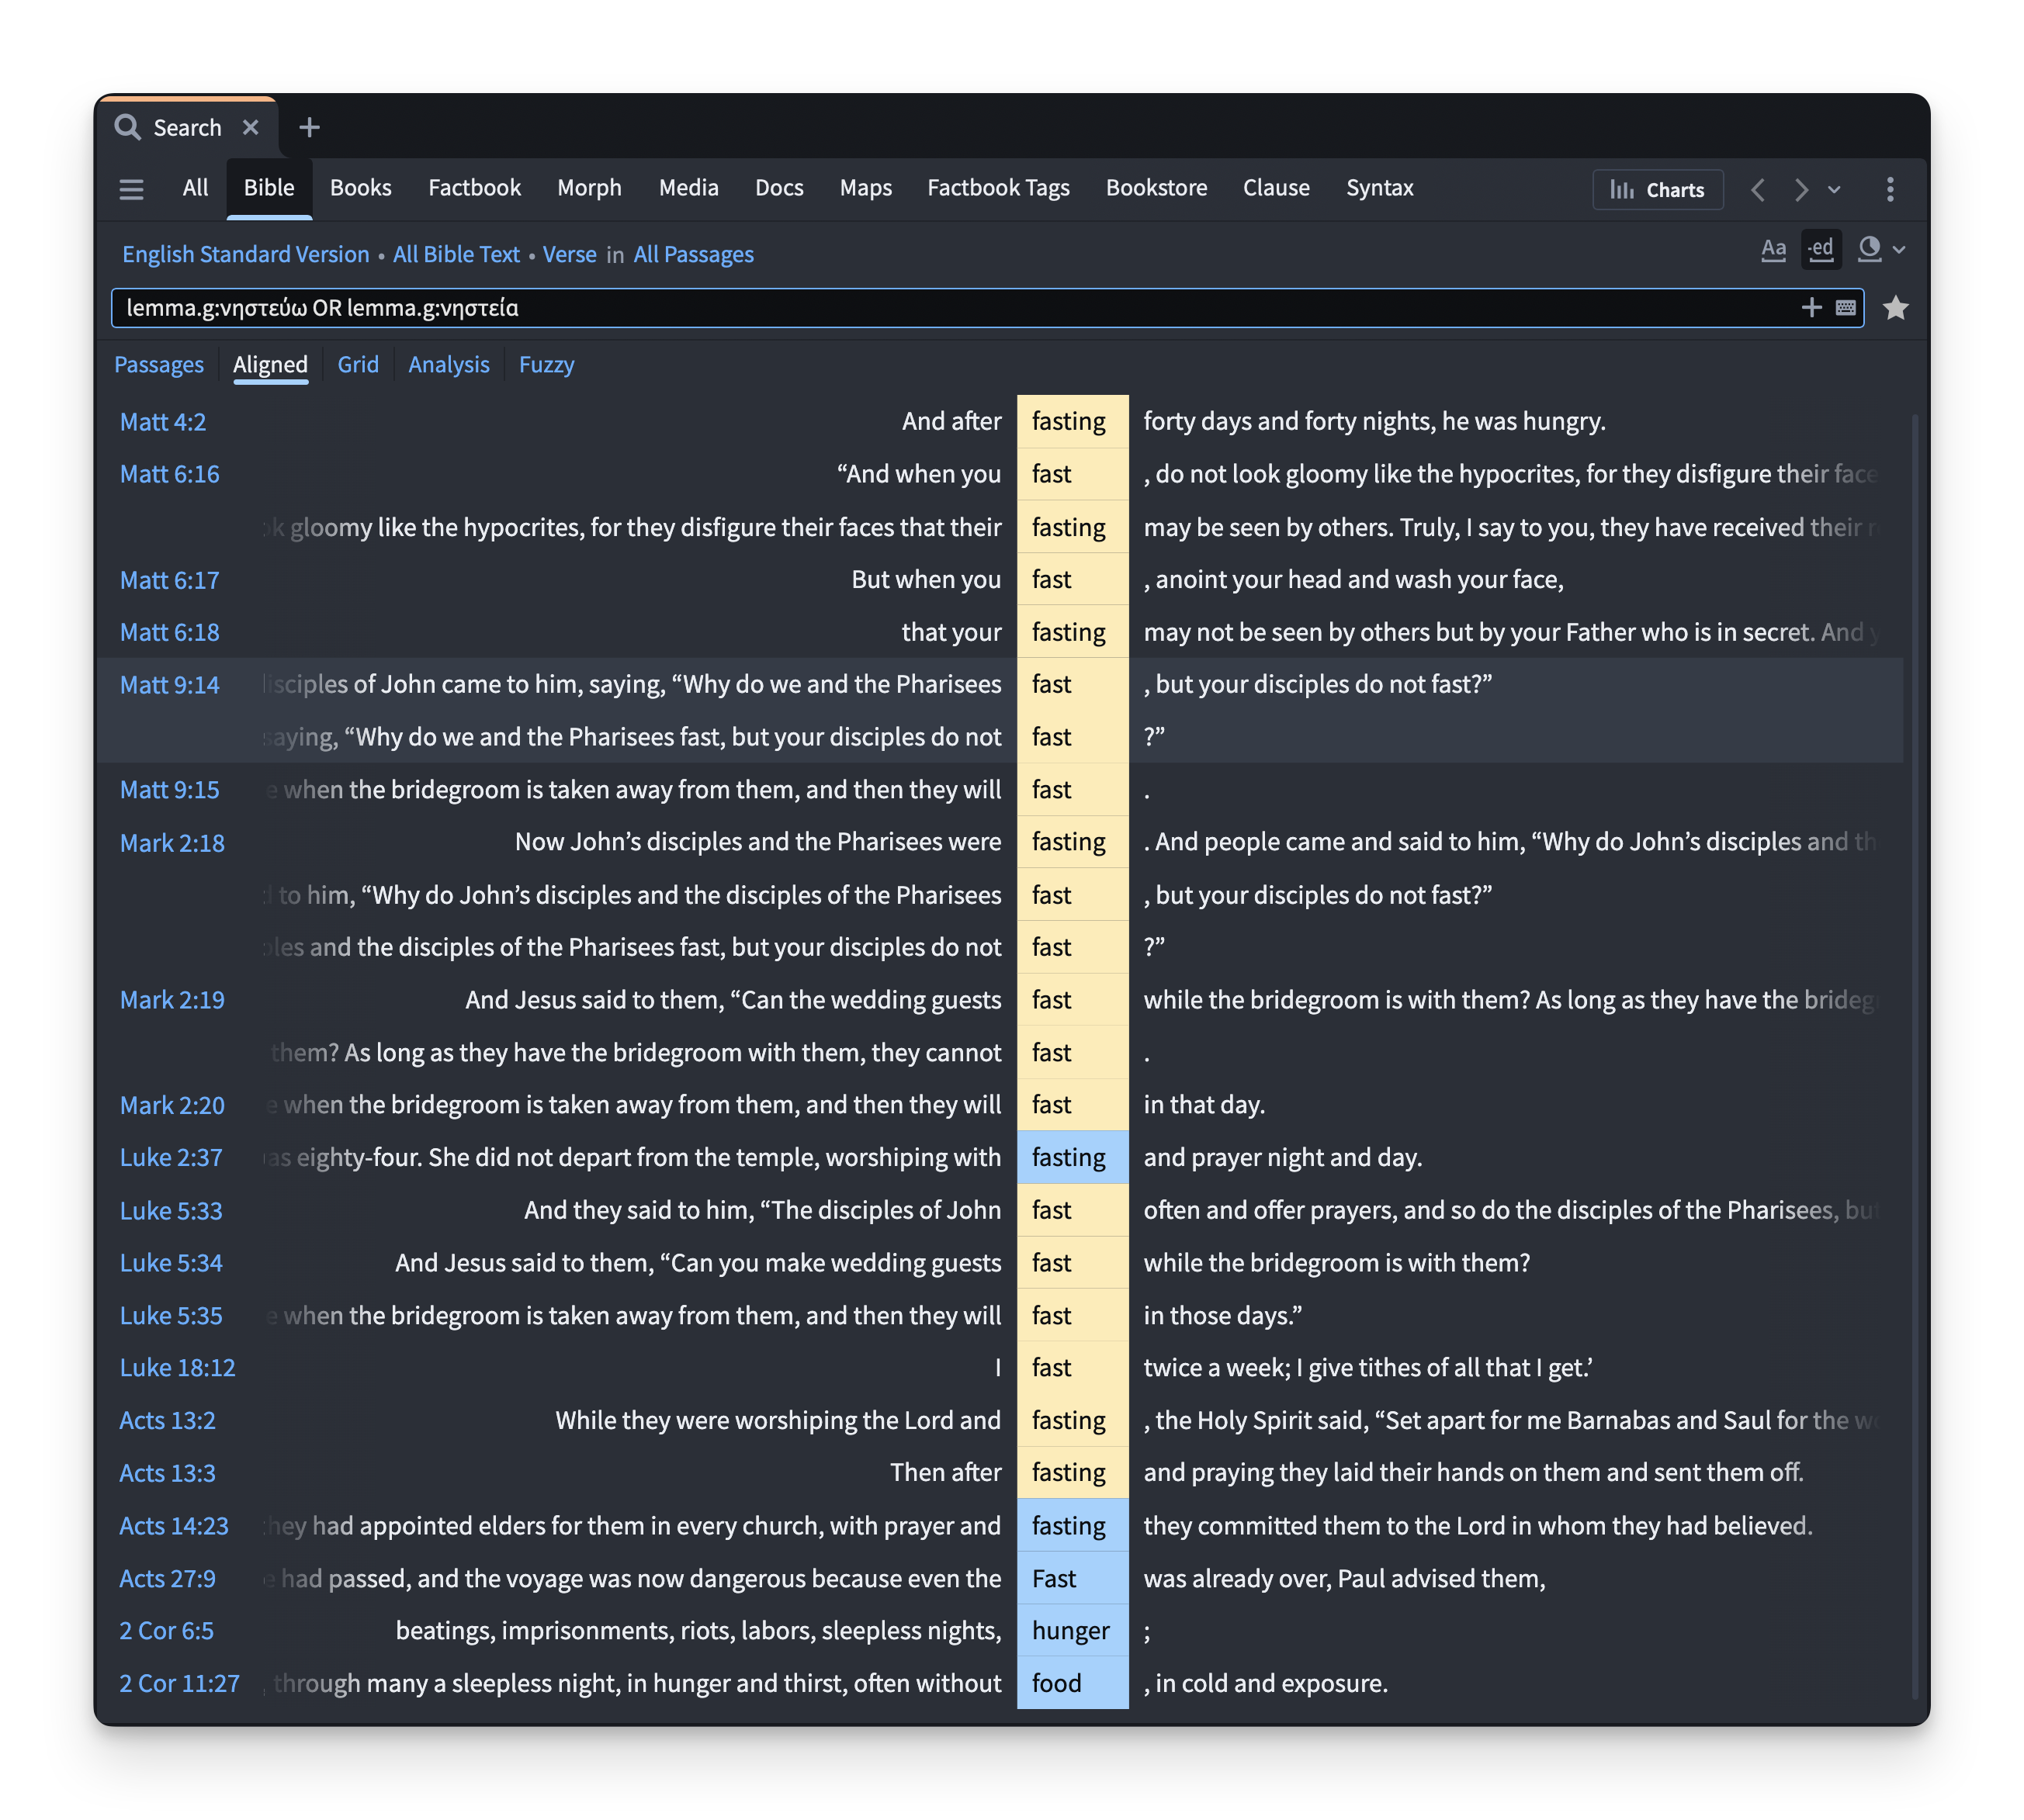The height and width of the screenshot is (1820, 2024).
Task: Open the hamburger menu beside All tab
Action: point(131,189)
